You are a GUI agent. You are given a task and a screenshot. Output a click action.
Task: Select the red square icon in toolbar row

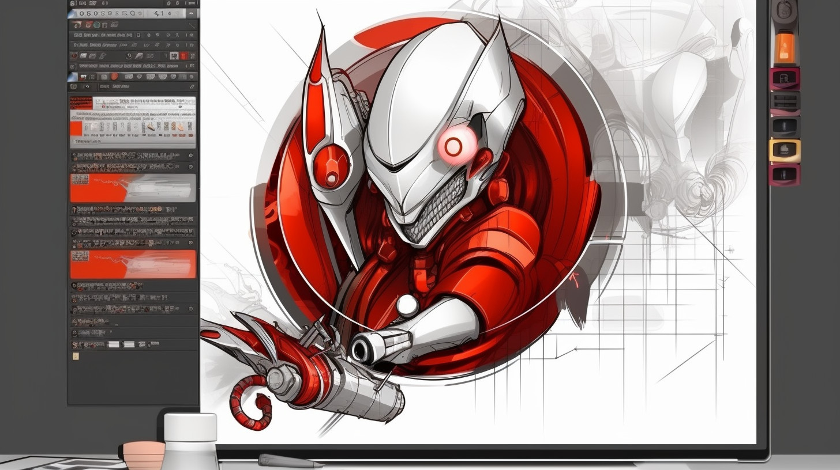(x=184, y=56)
